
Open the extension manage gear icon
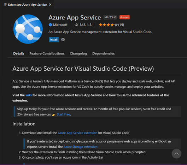63,40
